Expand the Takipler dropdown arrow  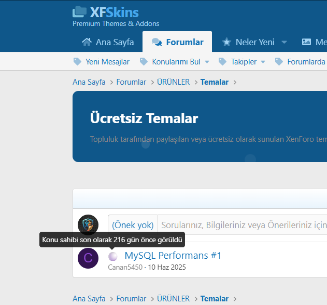pos(263,62)
